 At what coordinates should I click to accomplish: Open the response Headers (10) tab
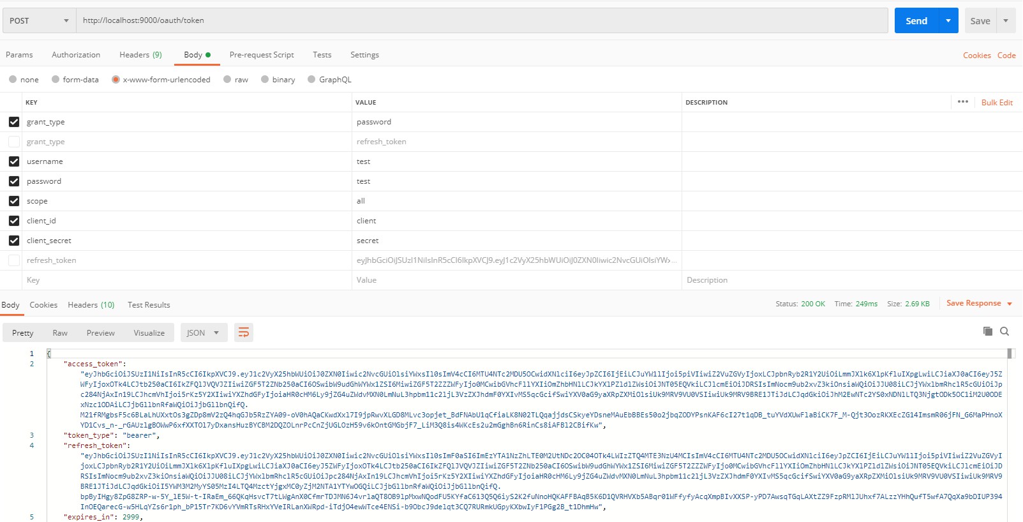[91, 305]
